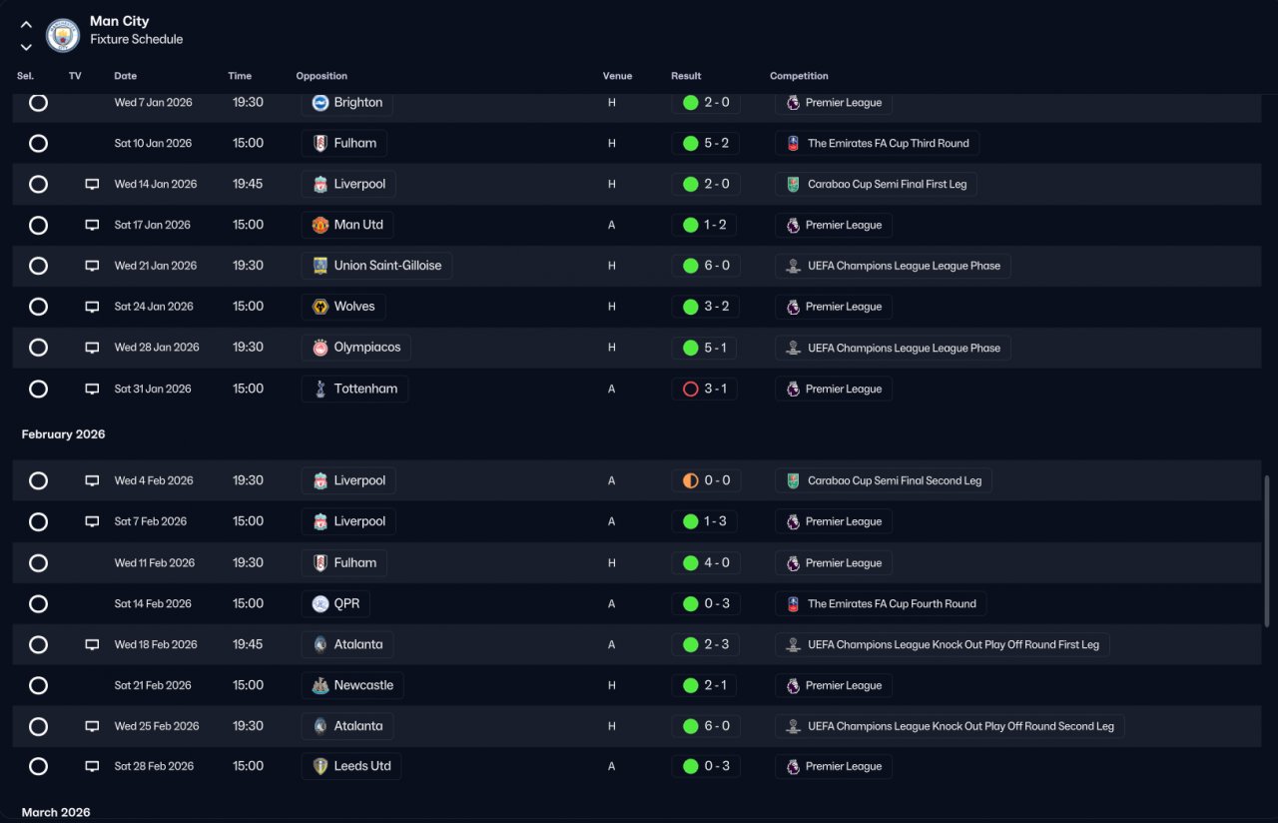Click the TV icon for Liverpool 14 Jan match
This screenshot has height=823, width=1278.
pos(92,184)
